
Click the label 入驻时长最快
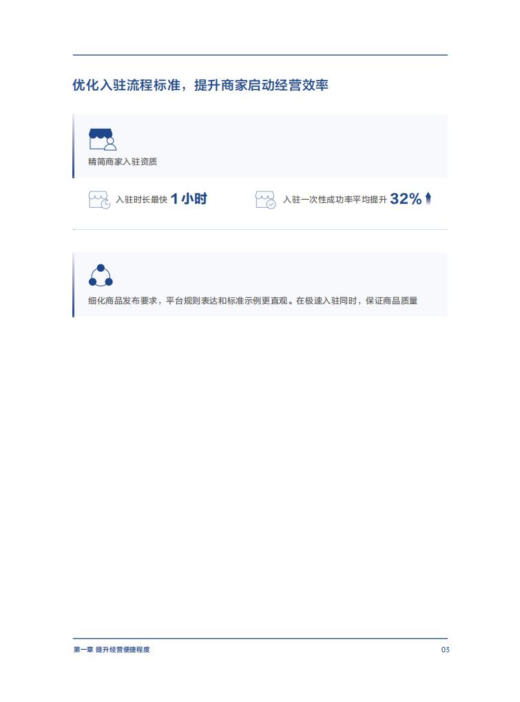pyautogui.click(x=141, y=199)
